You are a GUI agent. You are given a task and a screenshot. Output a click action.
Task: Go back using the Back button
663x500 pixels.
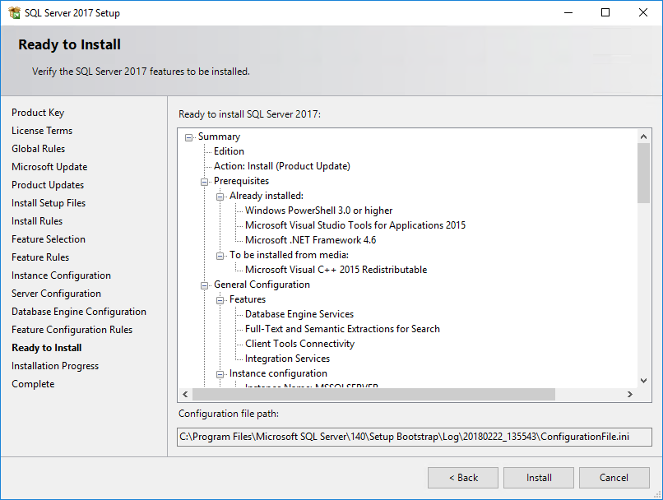click(463, 478)
